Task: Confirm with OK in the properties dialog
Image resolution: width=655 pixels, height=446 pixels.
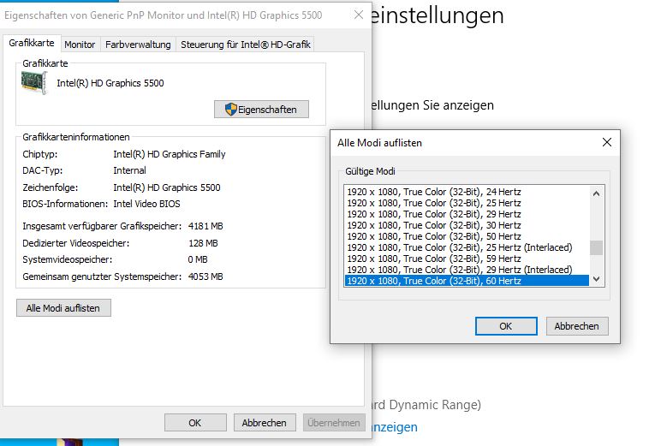Action: [195, 423]
